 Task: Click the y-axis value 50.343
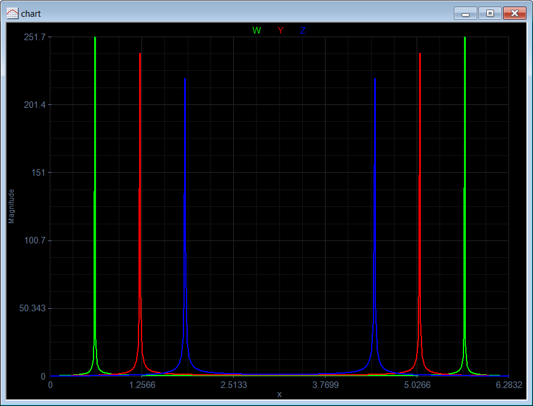click(32, 308)
